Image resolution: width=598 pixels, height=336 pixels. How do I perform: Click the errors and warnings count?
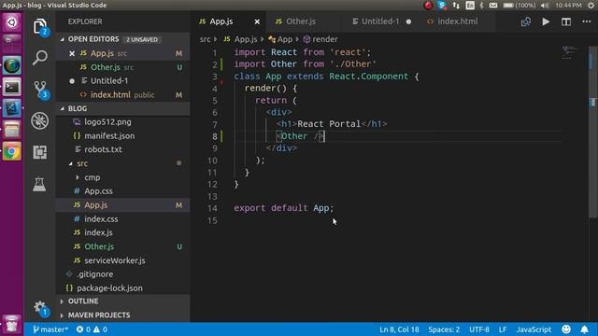(x=92, y=329)
